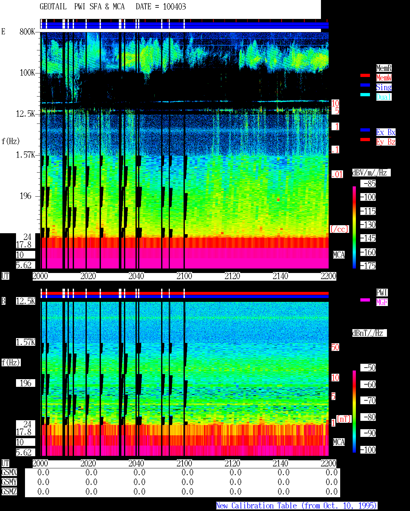Click the 'MemR' legend label

click(x=384, y=68)
